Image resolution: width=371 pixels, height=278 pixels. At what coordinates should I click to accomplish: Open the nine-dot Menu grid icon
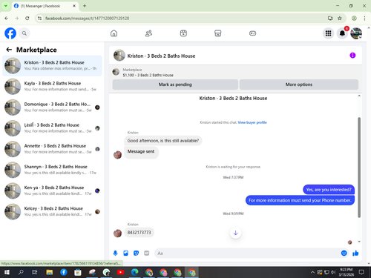(328, 33)
